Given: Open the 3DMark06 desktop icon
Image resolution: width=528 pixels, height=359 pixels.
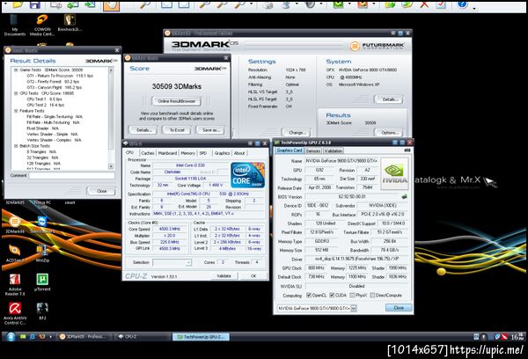Looking at the screenshot, I should pyautogui.click(x=15, y=224).
